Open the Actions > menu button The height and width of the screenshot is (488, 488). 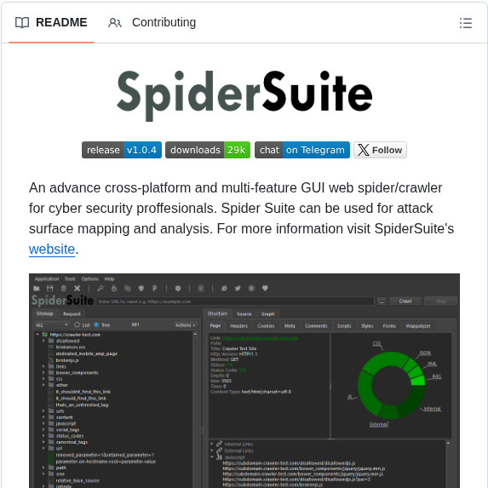185,325
